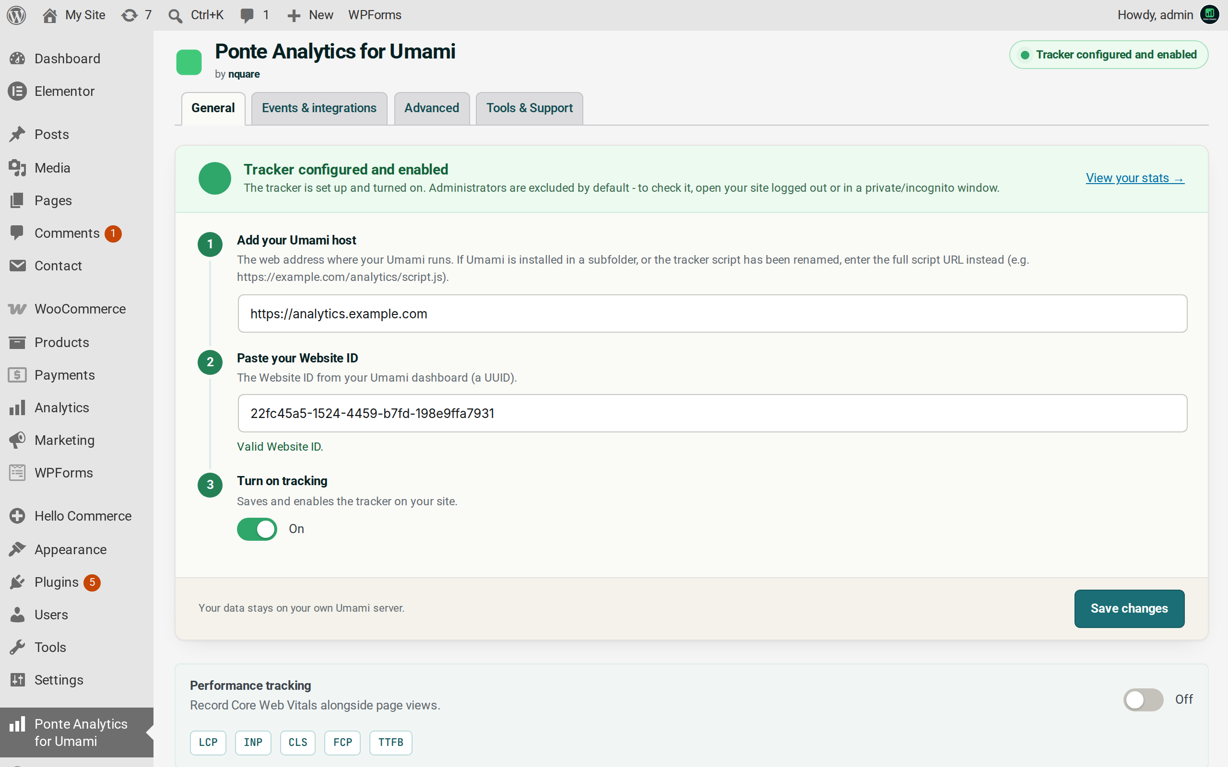1228x767 pixels.
Task: Click the Users person icon
Action: pos(17,614)
